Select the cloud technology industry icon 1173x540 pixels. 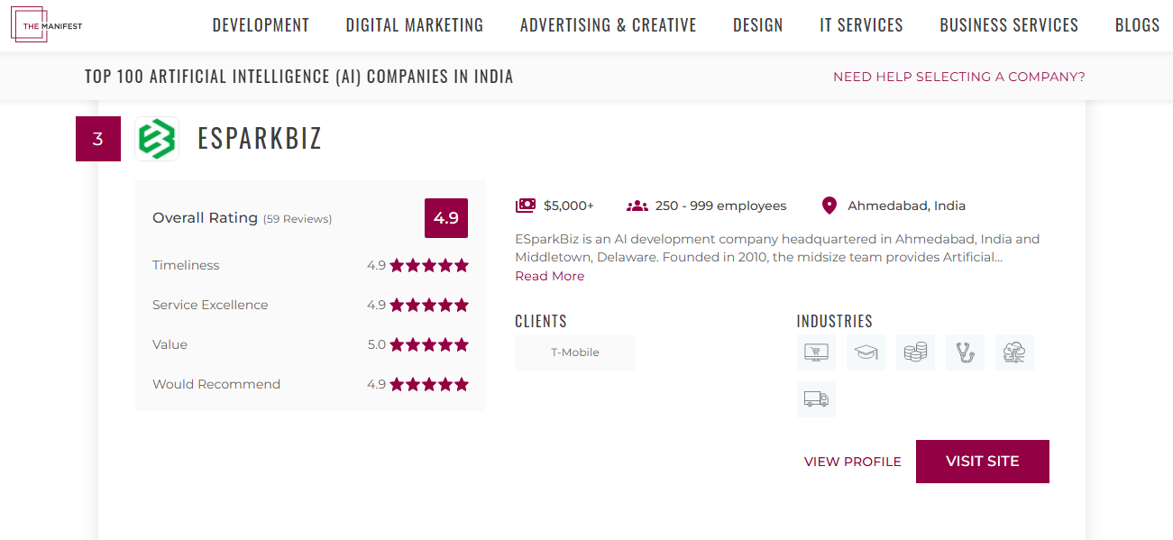click(1014, 352)
